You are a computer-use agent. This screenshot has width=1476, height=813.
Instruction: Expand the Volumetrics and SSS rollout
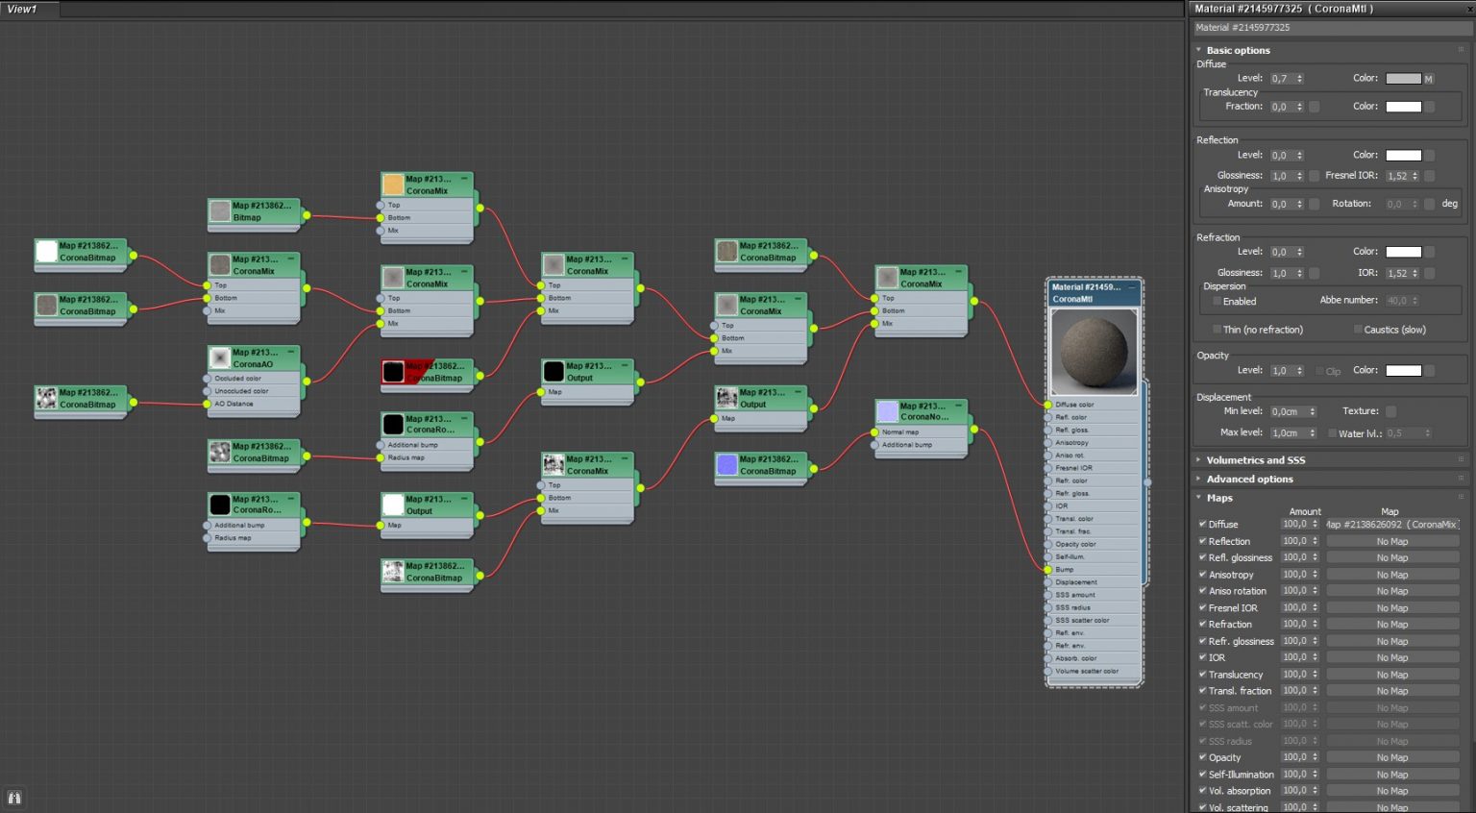[x=1255, y=460]
